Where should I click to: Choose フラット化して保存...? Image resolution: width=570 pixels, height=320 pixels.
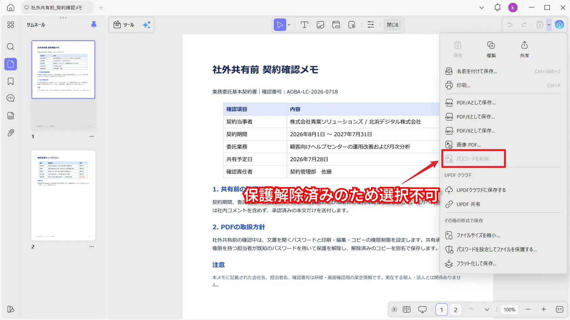point(503,263)
